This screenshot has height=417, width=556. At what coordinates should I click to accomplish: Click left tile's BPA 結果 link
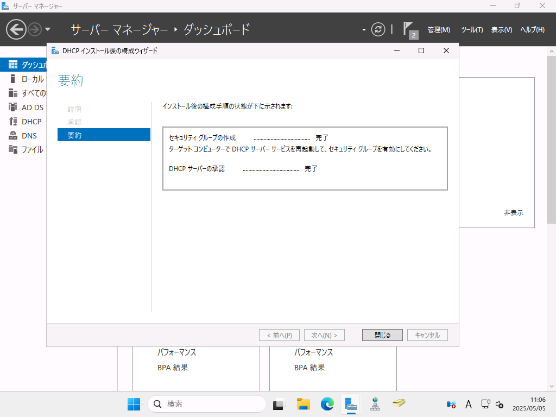click(173, 368)
